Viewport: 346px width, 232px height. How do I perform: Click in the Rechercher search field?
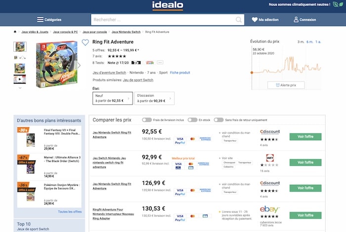click(x=163, y=20)
